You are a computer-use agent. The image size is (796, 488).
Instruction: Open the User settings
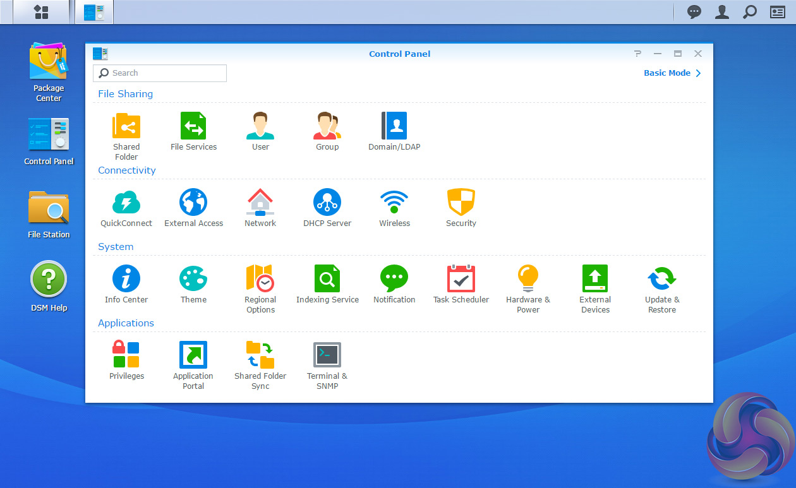click(x=260, y=131)
